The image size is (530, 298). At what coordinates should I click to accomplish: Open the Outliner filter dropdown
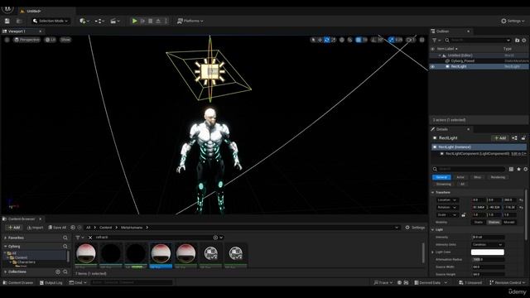[x=436, y=41]
